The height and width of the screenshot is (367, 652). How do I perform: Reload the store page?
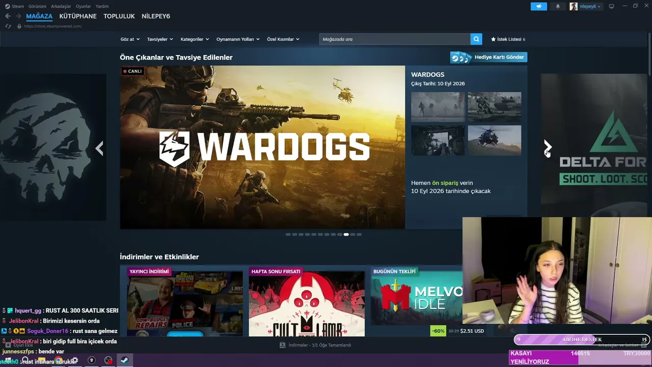pos(8,27)
